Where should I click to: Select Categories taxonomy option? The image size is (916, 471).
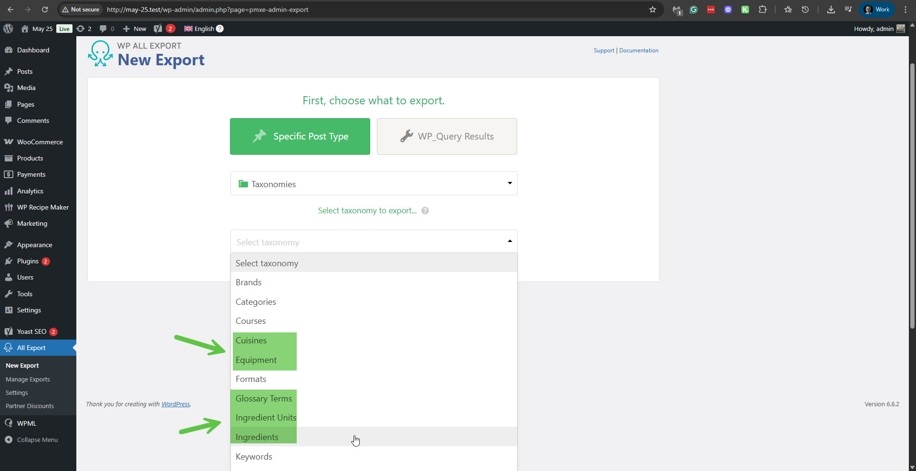click(374, 302)
